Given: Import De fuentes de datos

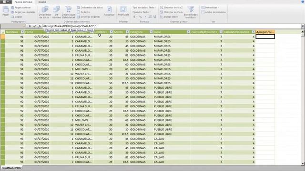Looking at the screenshot, I should [x=90, y=8].
